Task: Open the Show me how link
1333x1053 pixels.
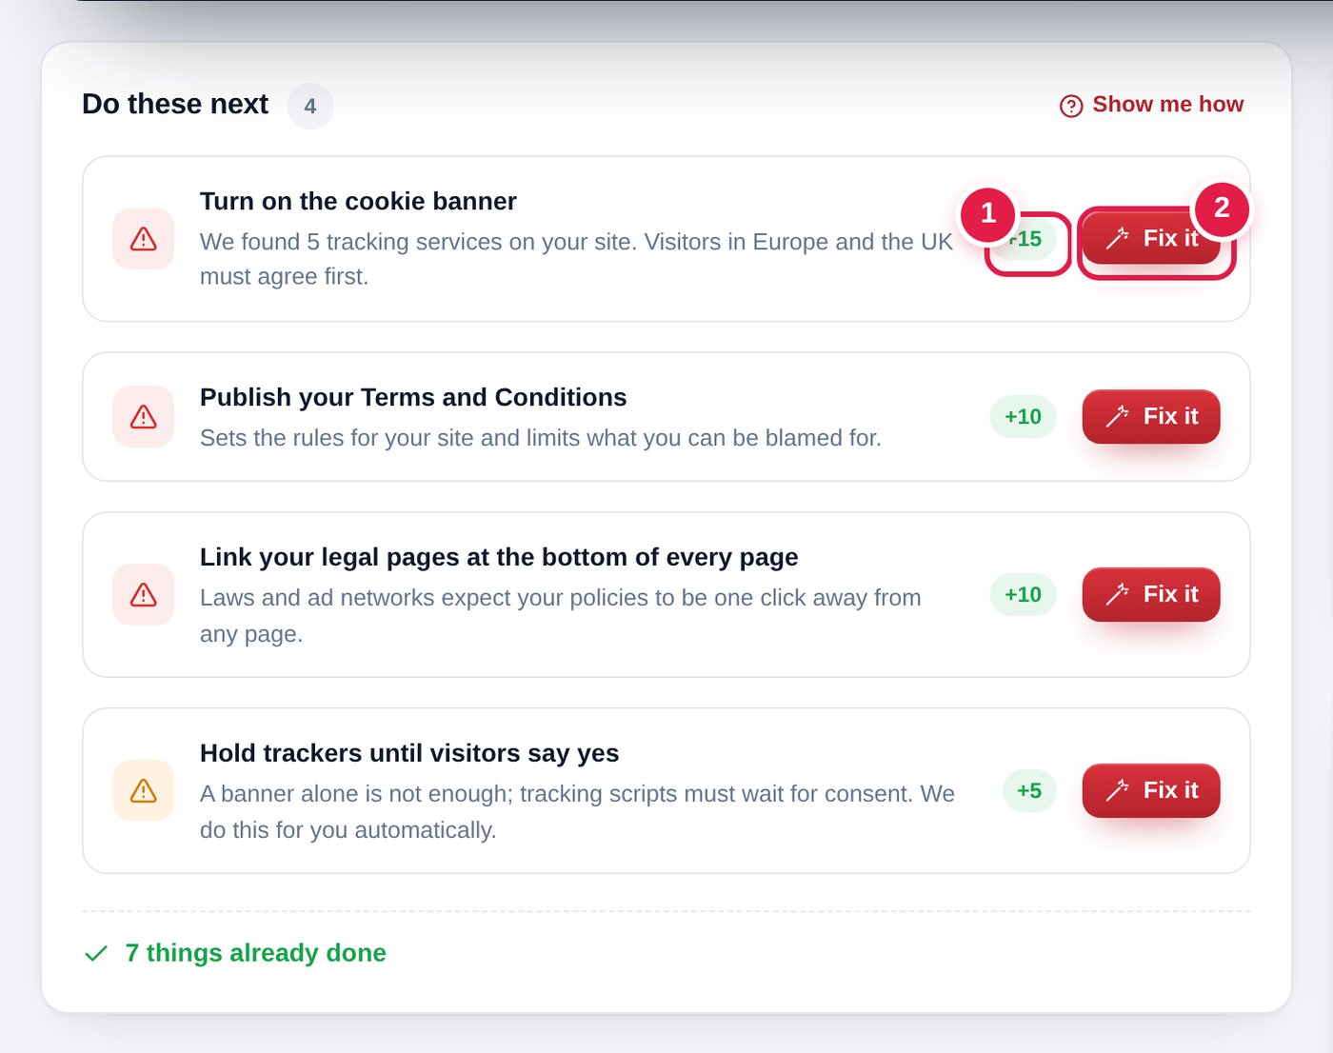Action: click(1152, 105)
